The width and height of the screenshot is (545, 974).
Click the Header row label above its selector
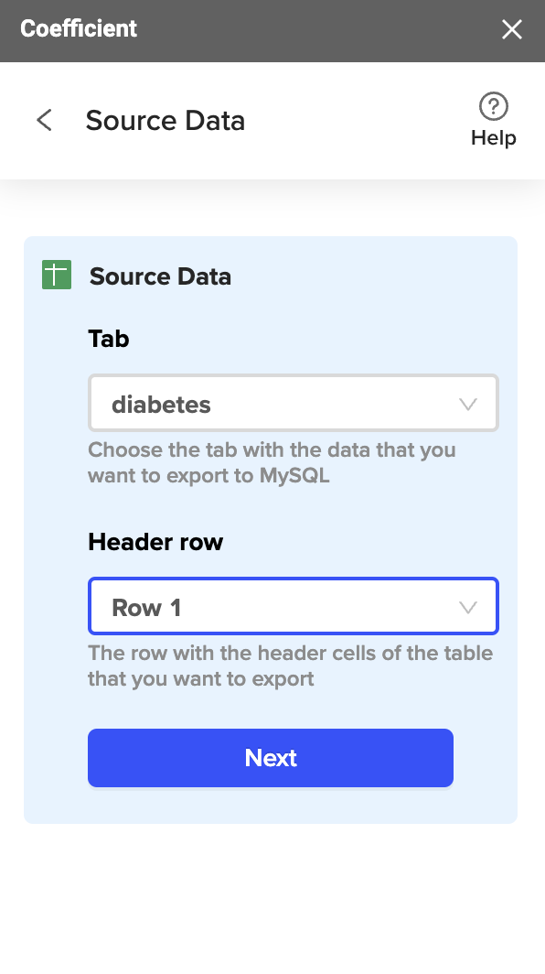pos(155,542)
